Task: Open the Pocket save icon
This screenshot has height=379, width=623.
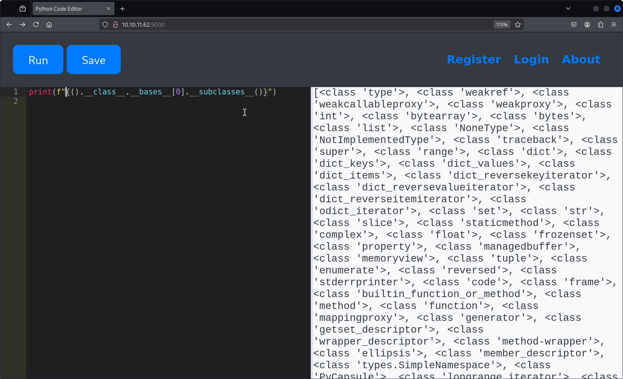Action: pyautogui.click(x=574, y=24)
